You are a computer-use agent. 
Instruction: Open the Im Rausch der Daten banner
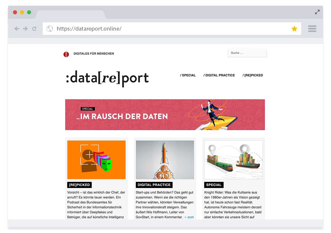[x=165, y=115]
